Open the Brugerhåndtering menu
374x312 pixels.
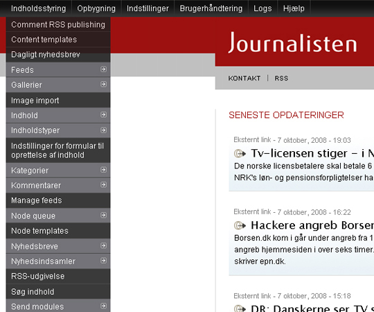211,8
